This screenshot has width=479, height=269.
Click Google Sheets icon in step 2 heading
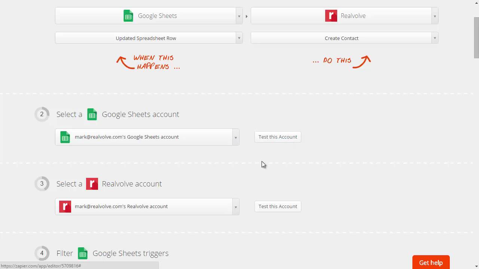(92, 114)
